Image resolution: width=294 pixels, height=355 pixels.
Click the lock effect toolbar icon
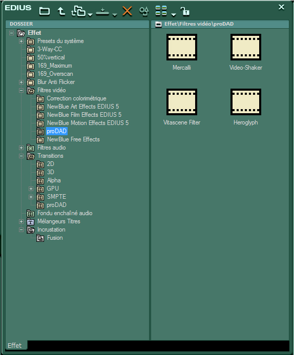coord(185,11)
